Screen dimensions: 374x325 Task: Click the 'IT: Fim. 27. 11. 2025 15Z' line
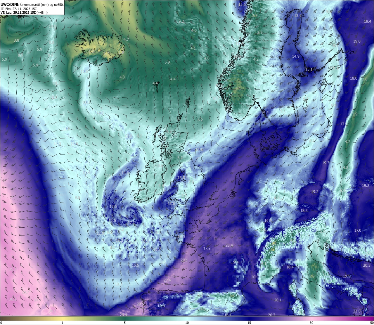[19, 9]
